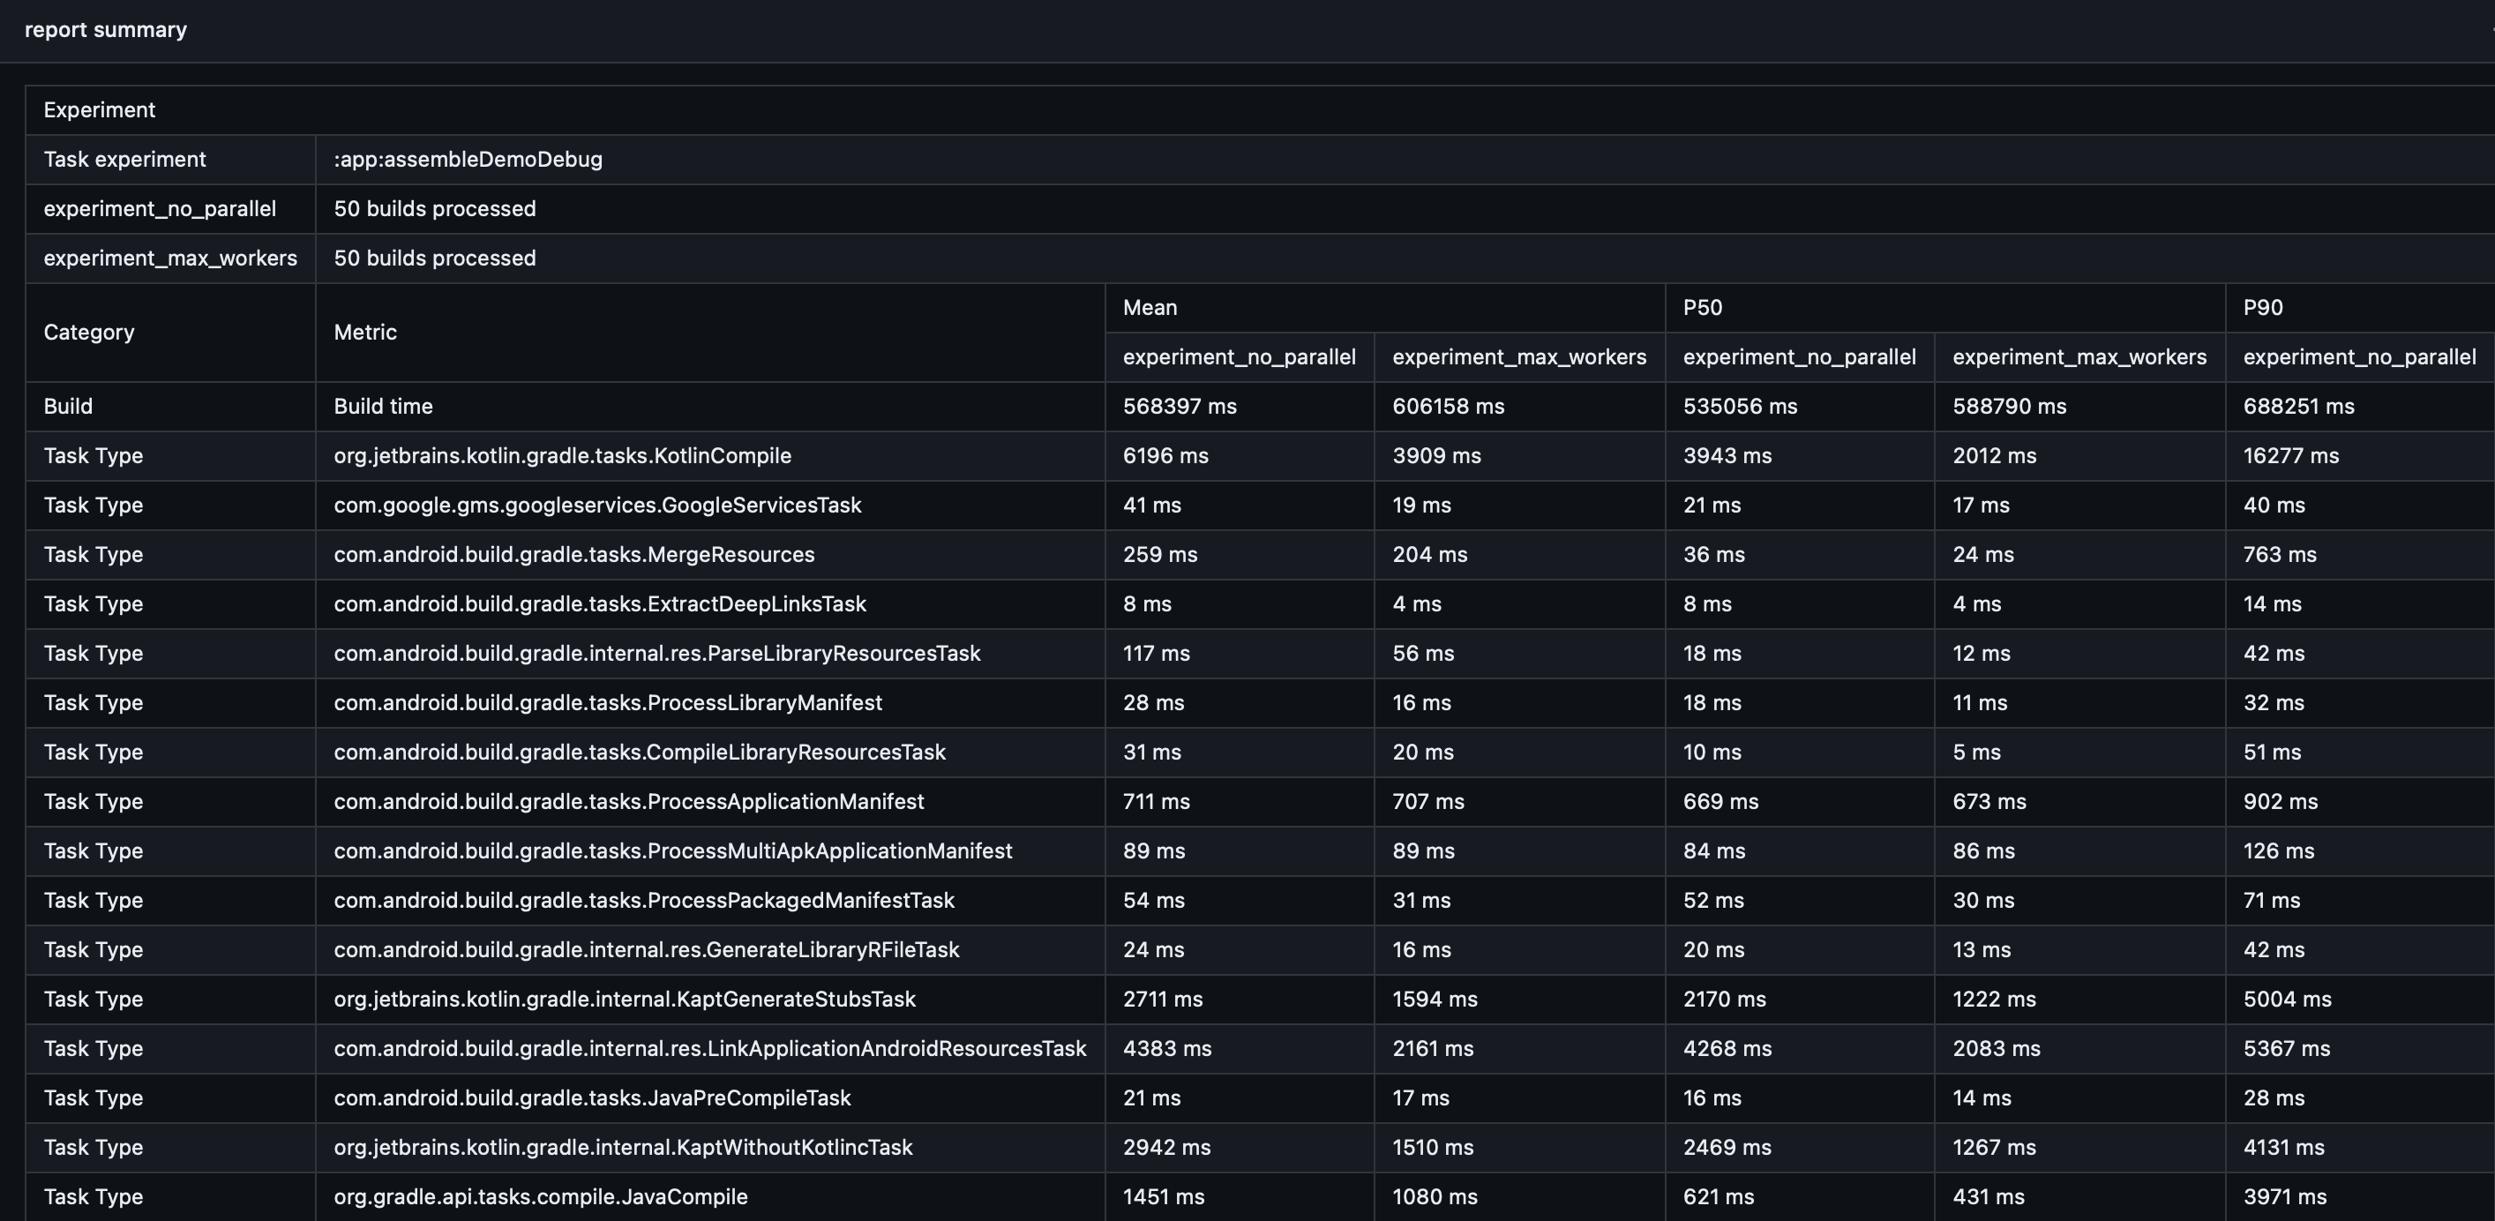Select the ':app:assembleDemoDebug' value

click(468, 160)
